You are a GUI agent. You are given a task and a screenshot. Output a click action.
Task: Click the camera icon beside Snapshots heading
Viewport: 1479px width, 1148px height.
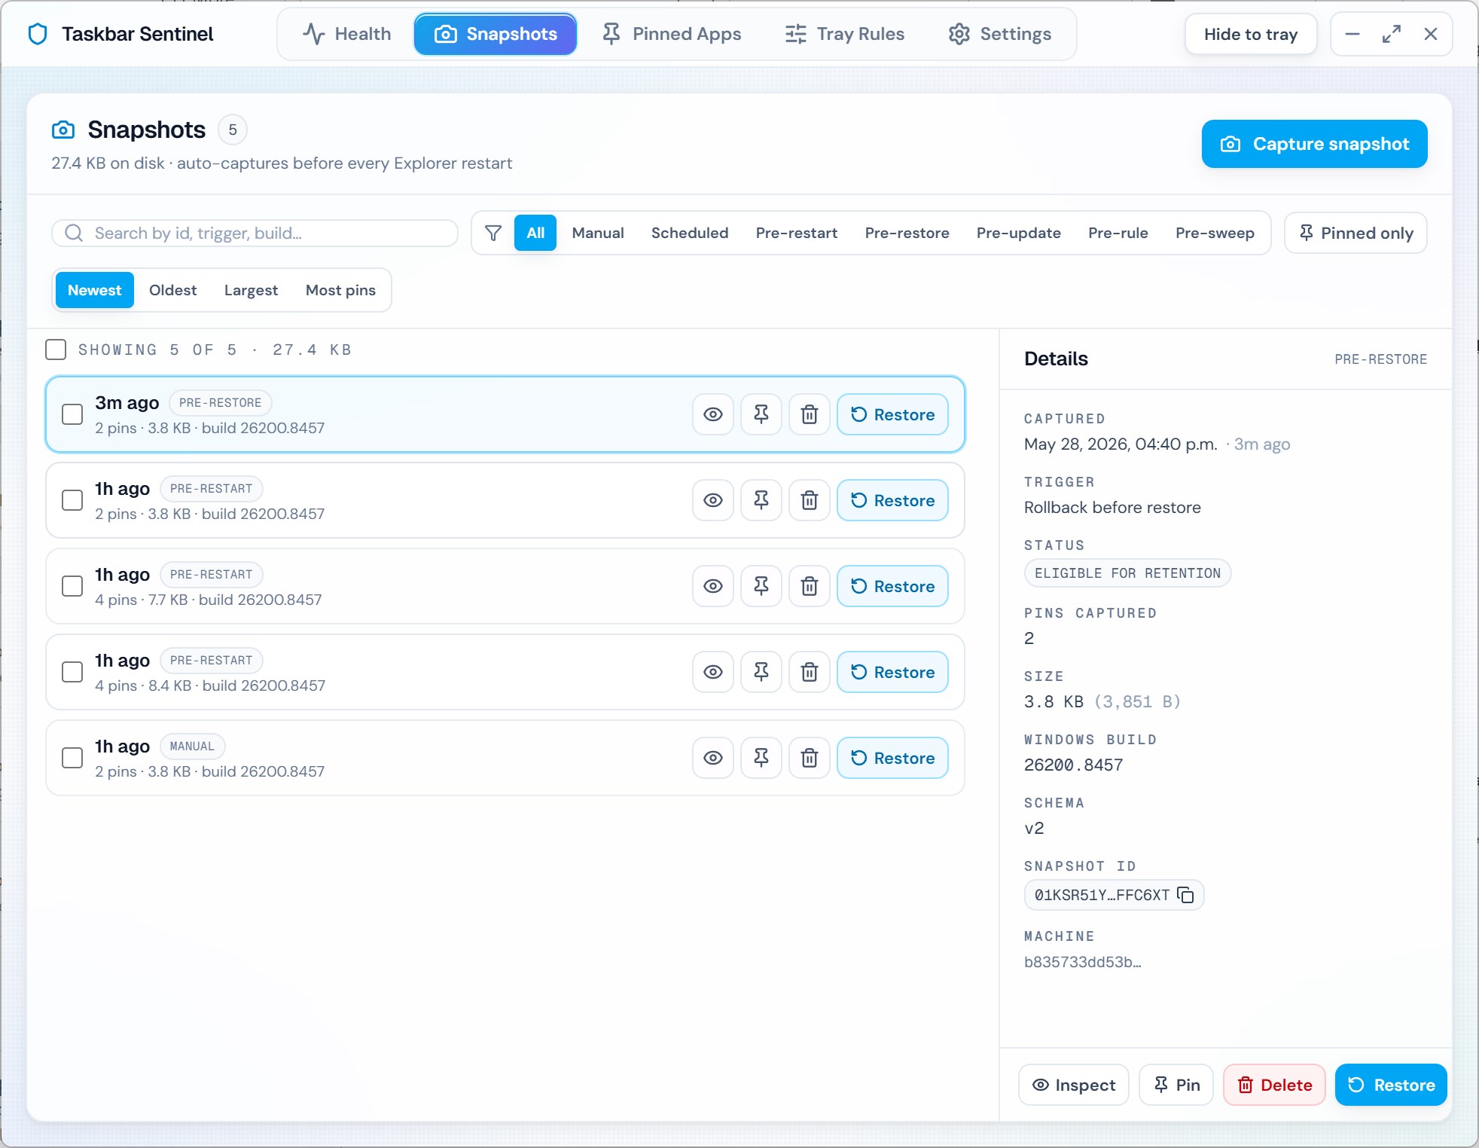click(63, 130)
